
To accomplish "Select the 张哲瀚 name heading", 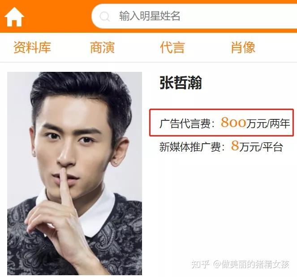I will tap(181, 83).
